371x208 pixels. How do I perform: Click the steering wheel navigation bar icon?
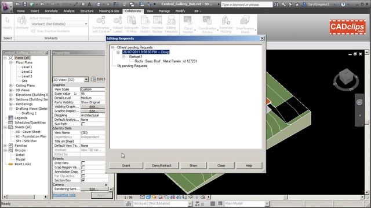tap(359, 102)
